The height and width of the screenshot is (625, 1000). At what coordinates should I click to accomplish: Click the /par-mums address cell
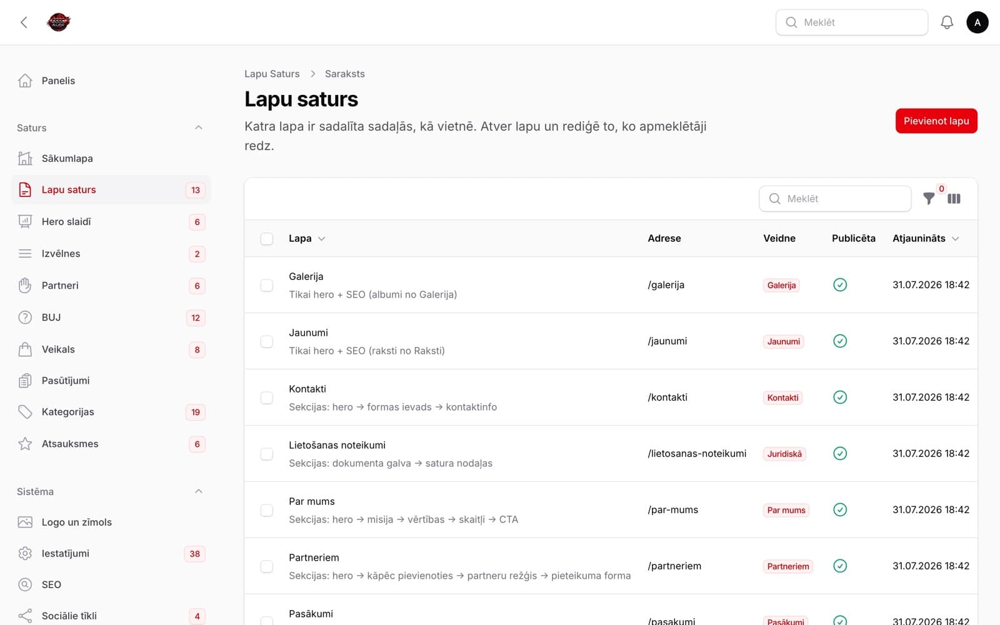[673, 510]
